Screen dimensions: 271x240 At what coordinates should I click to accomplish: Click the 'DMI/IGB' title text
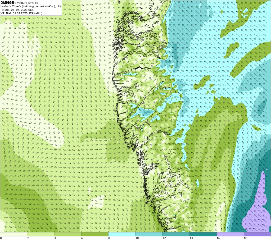pos(7,3)
